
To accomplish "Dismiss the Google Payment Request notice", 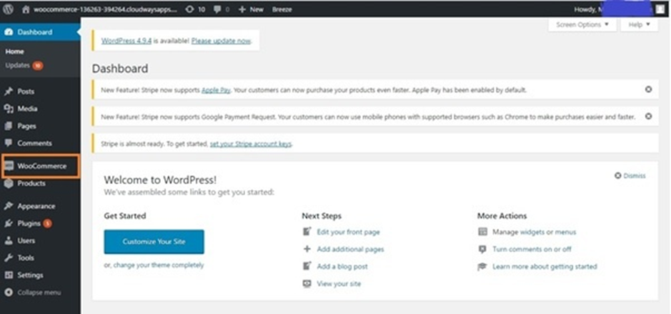I will pos(648,116).
